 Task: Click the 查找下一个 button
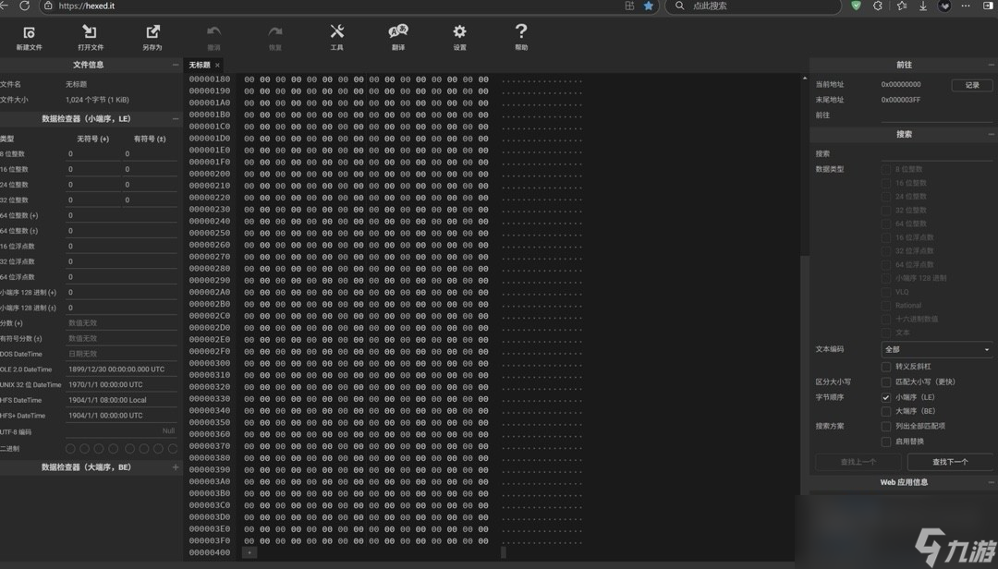tap(949, 462)
